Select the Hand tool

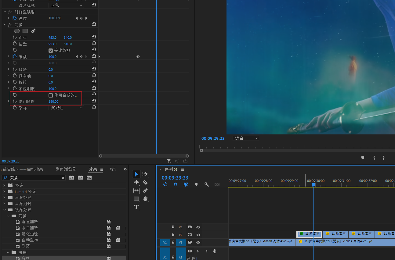(x=145, y=199)
